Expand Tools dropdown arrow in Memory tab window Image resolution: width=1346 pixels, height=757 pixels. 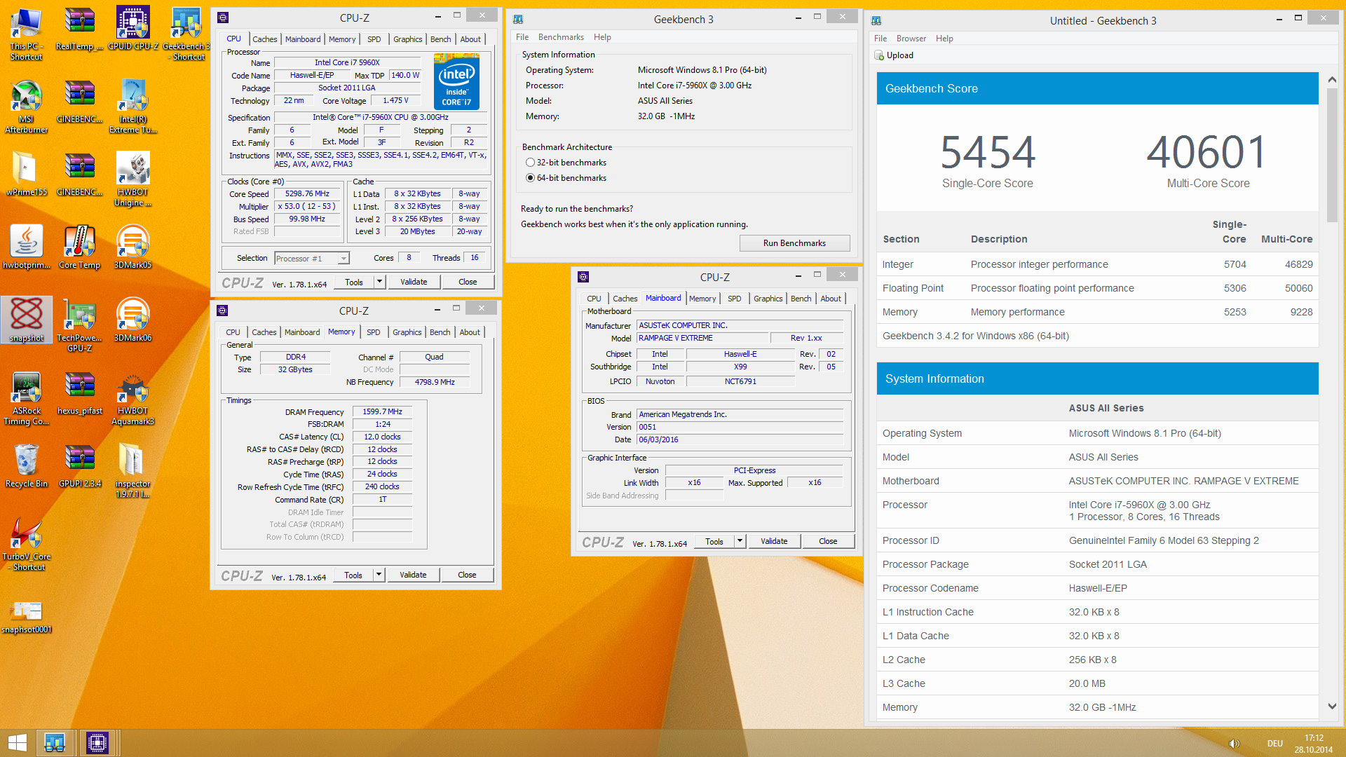tap(379, 575)
